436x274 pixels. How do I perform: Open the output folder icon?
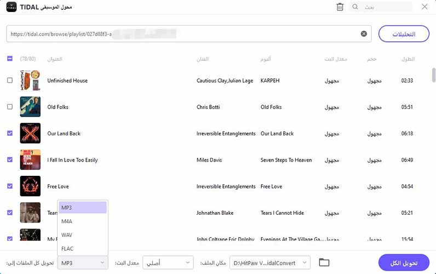point(324,262)
